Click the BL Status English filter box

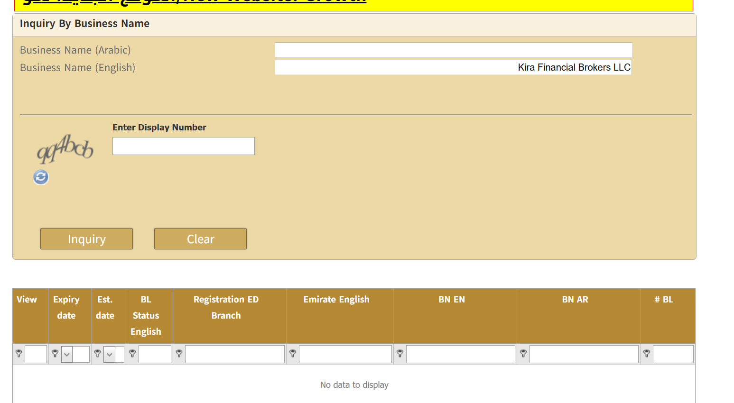[155, 354]
